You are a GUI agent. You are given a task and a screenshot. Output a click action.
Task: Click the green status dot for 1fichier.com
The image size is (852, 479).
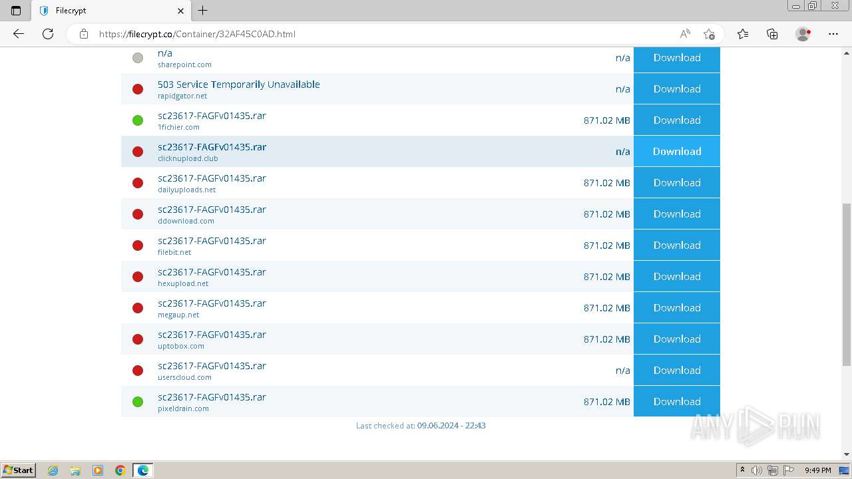[x=138, y=120]
